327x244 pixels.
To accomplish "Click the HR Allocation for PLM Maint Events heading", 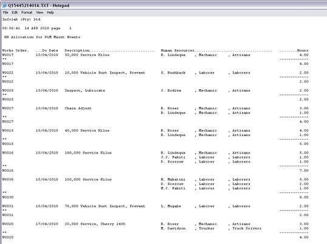I will (43, 37).
